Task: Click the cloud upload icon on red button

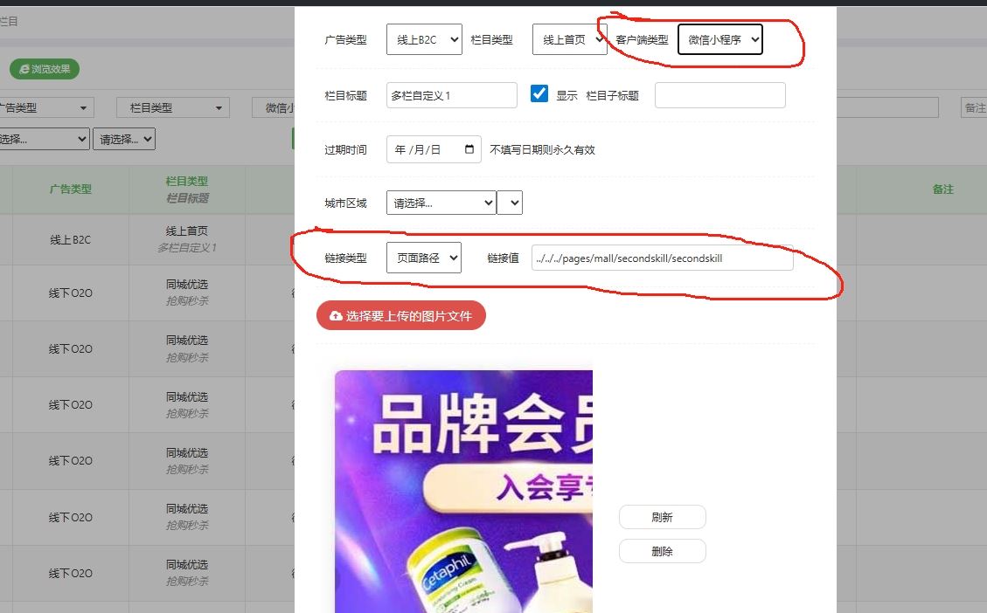Action: point(336,316)
